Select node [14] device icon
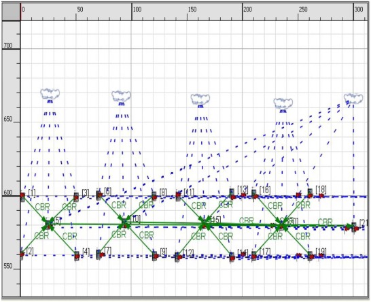 pos(232,257)
